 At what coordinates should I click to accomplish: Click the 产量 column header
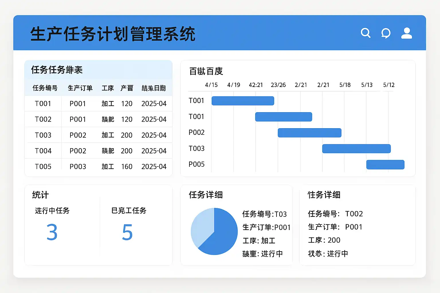click(x=127, y=88)
